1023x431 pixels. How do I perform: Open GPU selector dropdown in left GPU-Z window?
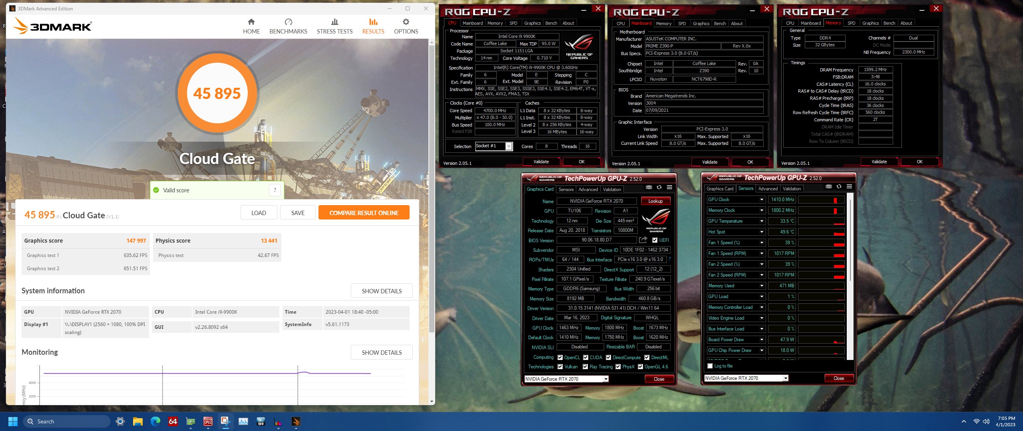(x=606, y=379)
